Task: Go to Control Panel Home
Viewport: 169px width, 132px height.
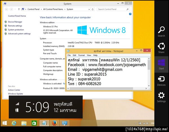Action: 17,16
